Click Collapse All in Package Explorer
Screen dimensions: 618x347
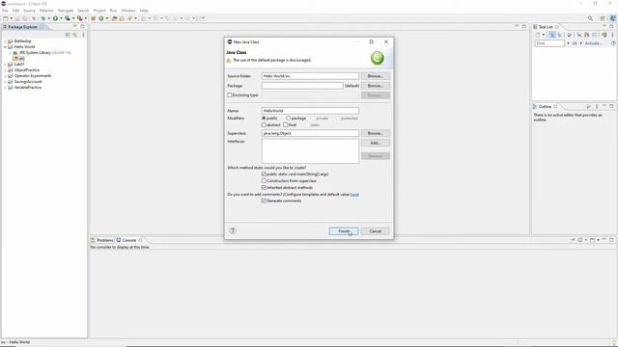pos(68,35)
